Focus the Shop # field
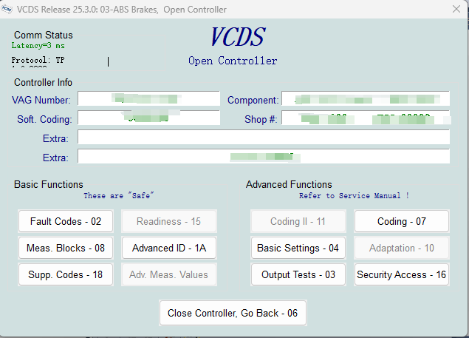Image resolution: width=469 pixels, height=338 pixels. pyautogui.click(x=365, y=119)
